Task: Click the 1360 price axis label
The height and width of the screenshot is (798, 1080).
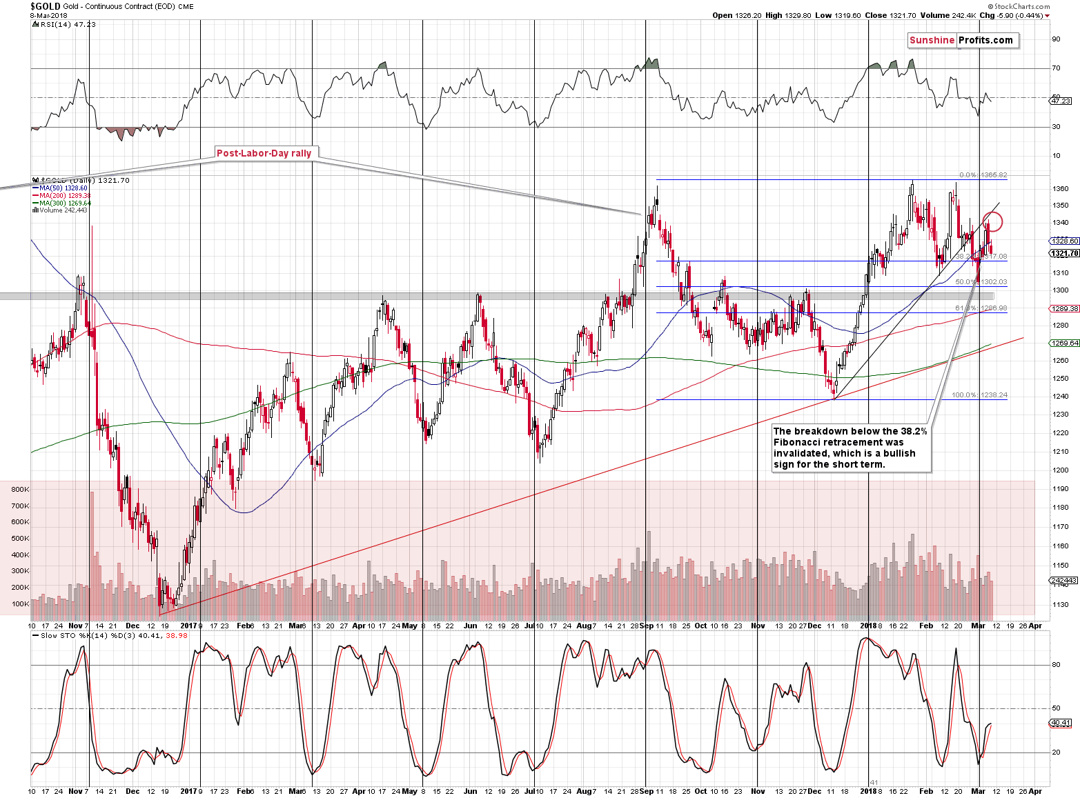Action: coord(1061,188)
